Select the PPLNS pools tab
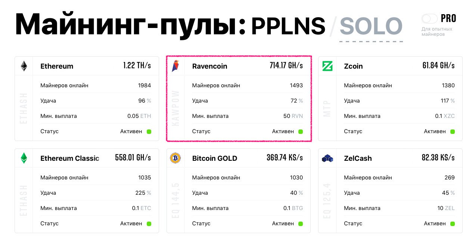The image size is (472, 238). [x=288, y=26]
